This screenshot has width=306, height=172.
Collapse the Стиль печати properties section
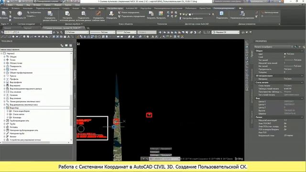point(302,83)
